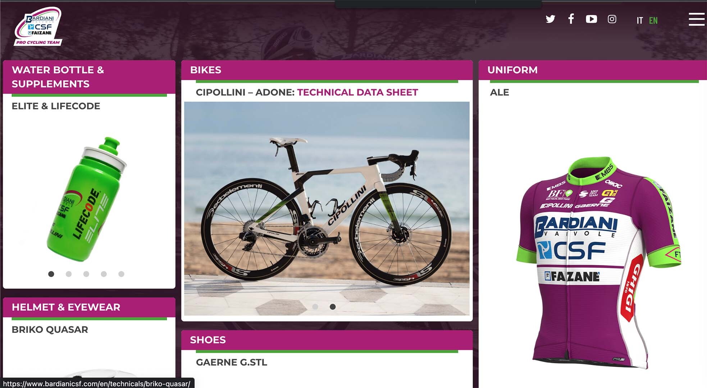Image resolution: width=707 pixels, height=388 pixels.
Task: Click the Bardiani CSF Faizanè team logo
Action: pyautogui.click(x=38, y=26)
